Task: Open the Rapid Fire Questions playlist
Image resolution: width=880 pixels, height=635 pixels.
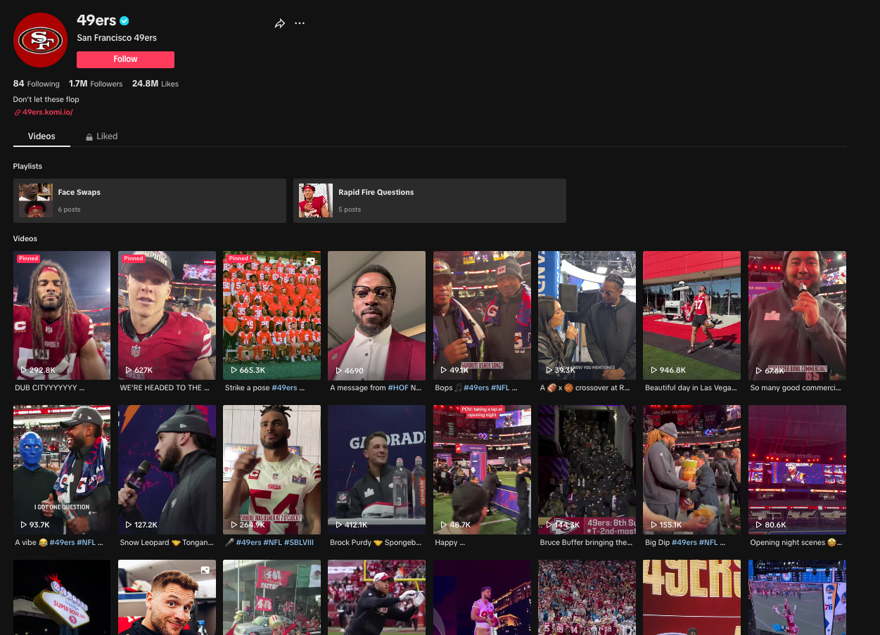Action: point(430,200)
